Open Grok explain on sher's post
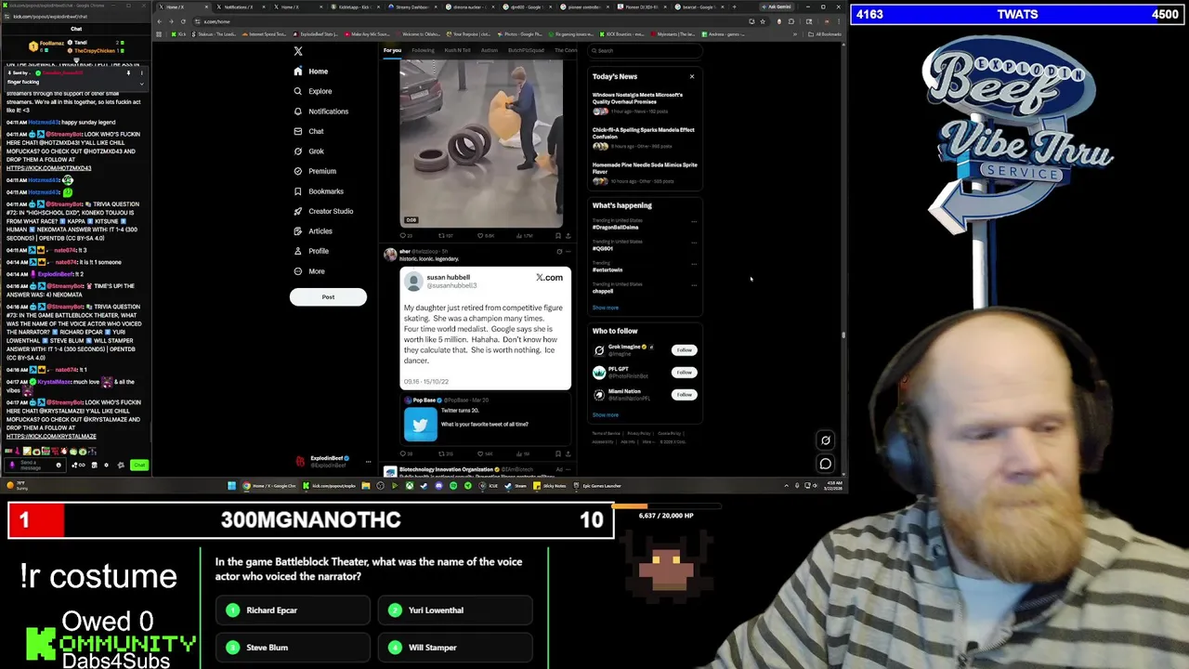 point(558,252)
